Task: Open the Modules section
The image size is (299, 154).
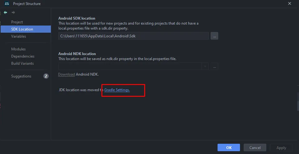Action: click(x=18, y=49)
